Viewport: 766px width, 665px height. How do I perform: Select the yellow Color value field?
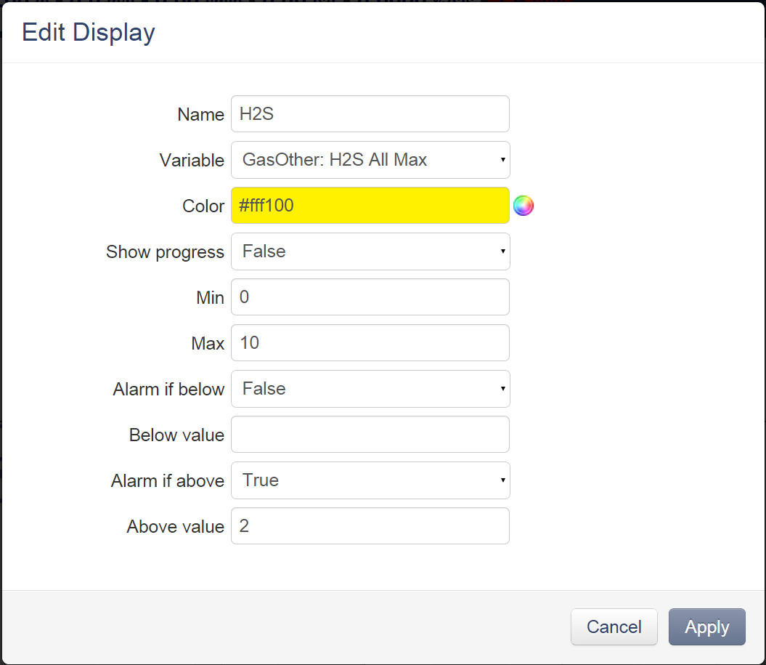point(370,206)
